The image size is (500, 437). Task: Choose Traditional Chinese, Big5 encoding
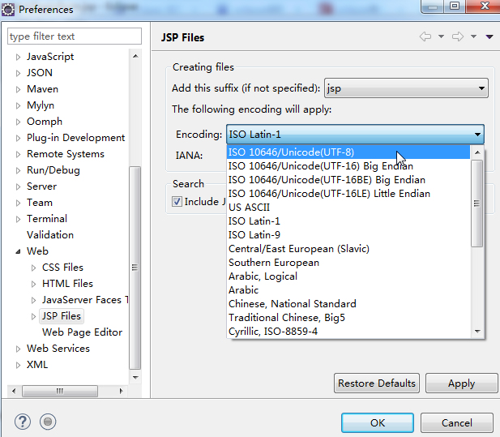pyautogui.click(x=348, y=318)
